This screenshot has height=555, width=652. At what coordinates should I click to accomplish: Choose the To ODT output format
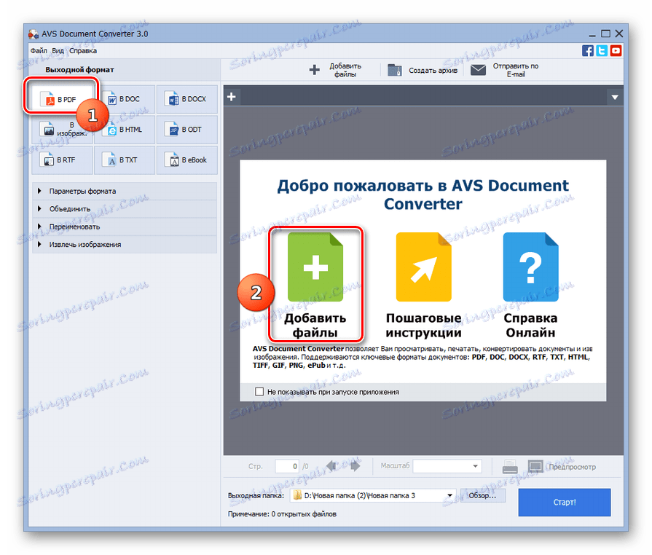click(187, 130)
